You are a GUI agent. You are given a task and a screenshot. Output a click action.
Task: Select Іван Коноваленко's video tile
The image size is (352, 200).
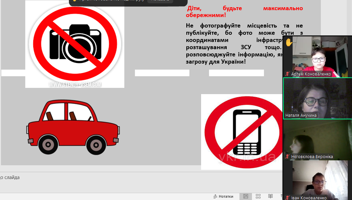tap(318, 180)
